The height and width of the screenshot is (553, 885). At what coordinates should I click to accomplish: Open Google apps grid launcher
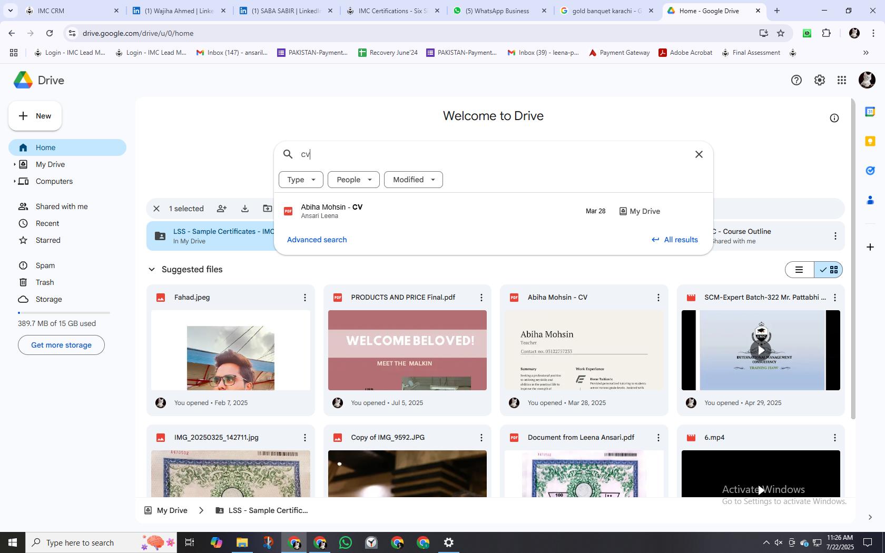click(842, 80)
